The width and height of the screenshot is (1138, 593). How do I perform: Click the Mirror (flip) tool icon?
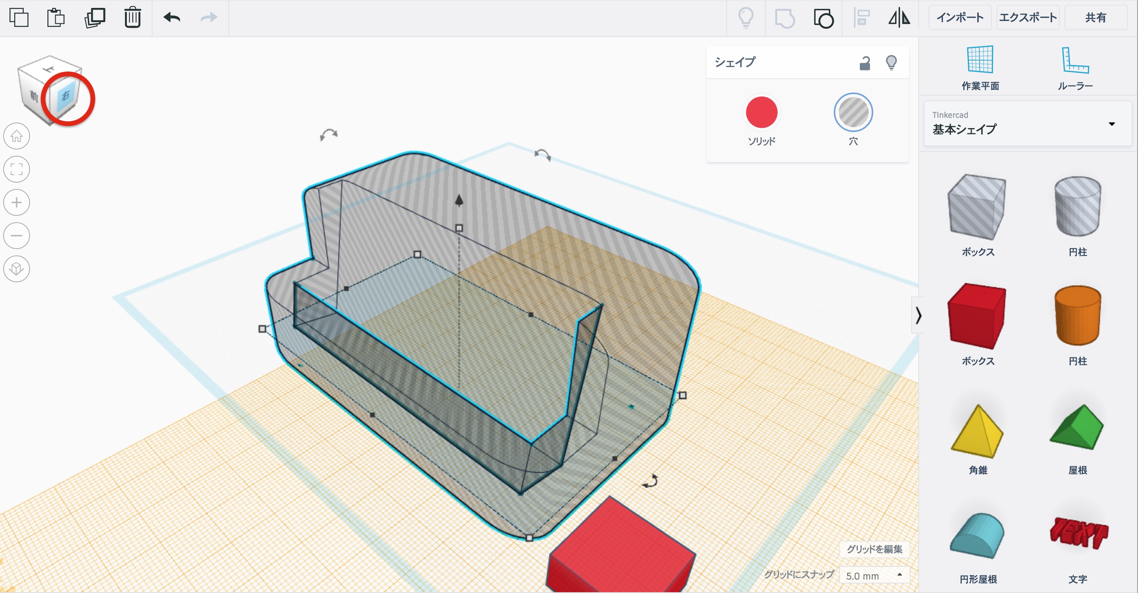tap(899, 18)
